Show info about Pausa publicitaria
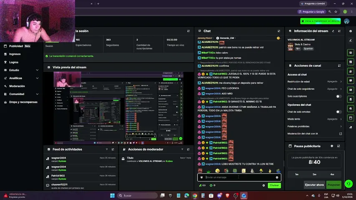 [x=332, y=146]
